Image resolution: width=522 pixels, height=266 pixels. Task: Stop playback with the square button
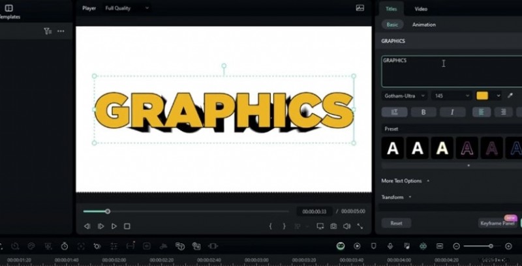click(x=127, y=226)
